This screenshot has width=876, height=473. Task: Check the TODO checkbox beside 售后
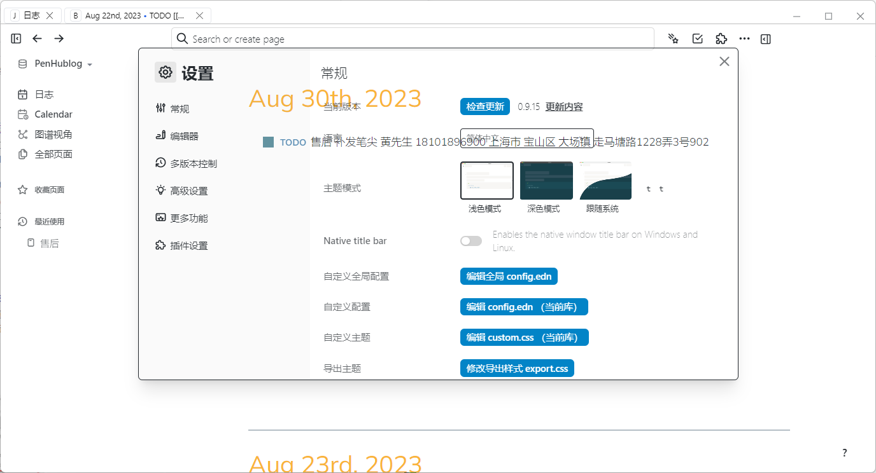click(x=268, y=142)
